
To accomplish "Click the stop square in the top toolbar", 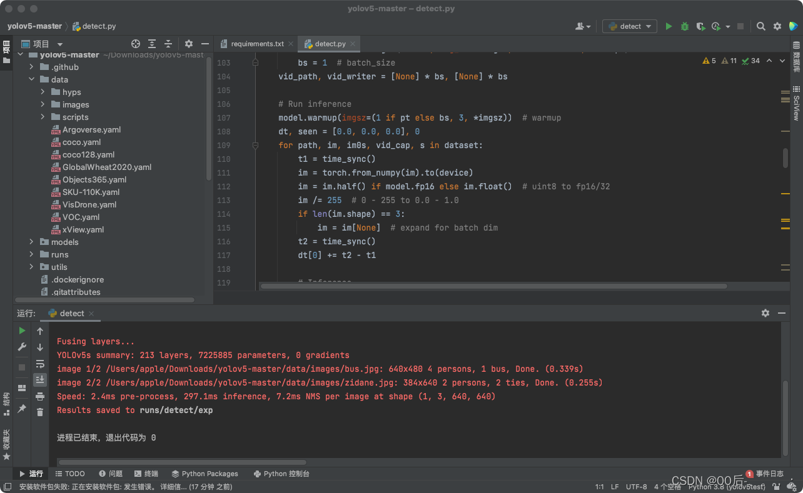I will pyautogui.click(x=740, y=26).
